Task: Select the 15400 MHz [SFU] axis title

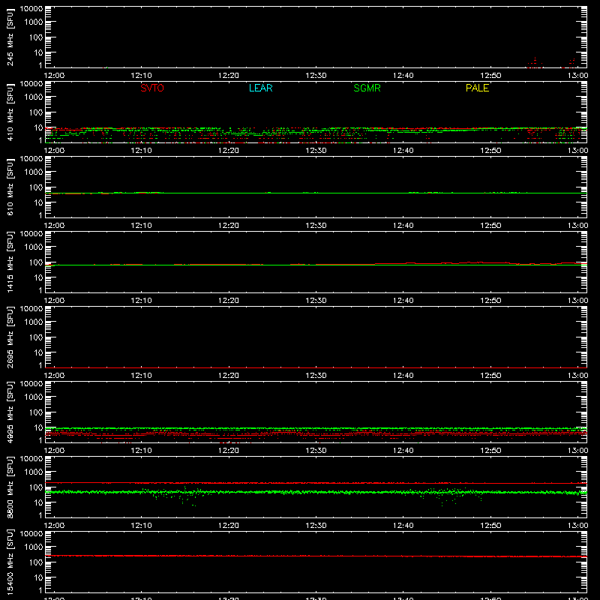Action: (x=10, y=562)
